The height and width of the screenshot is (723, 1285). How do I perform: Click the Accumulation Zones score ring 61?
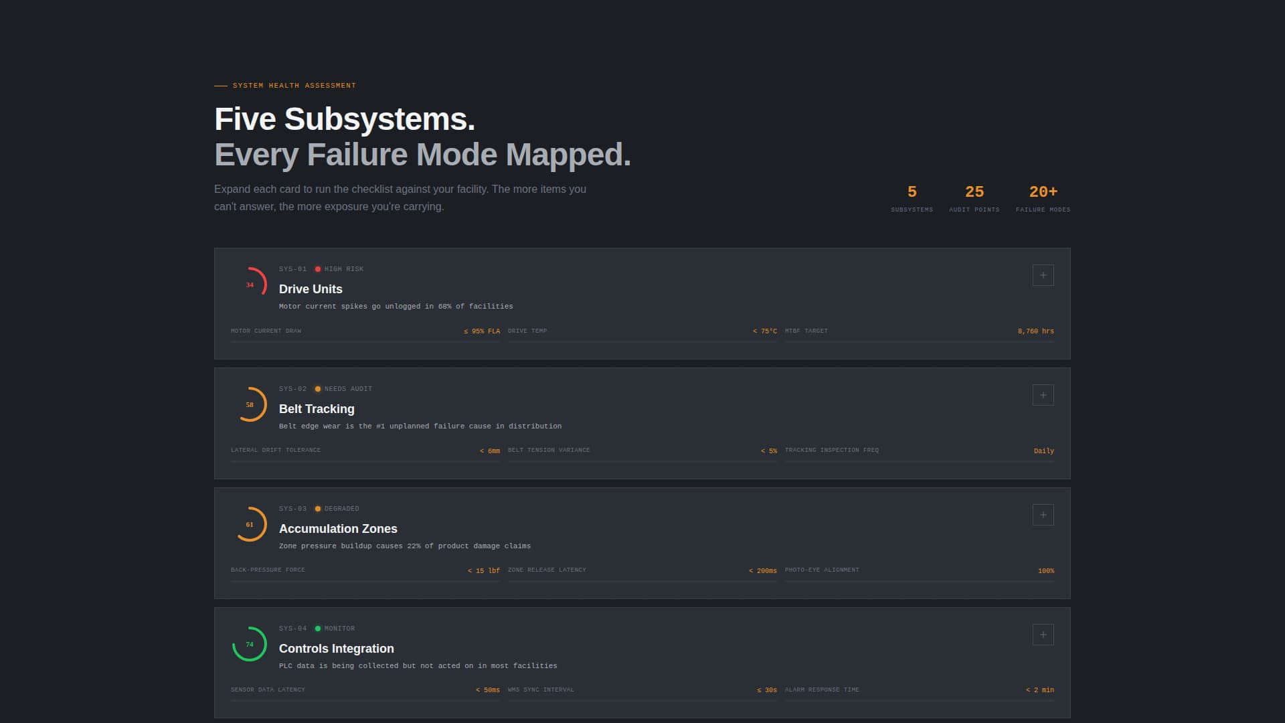coord(250,524)
